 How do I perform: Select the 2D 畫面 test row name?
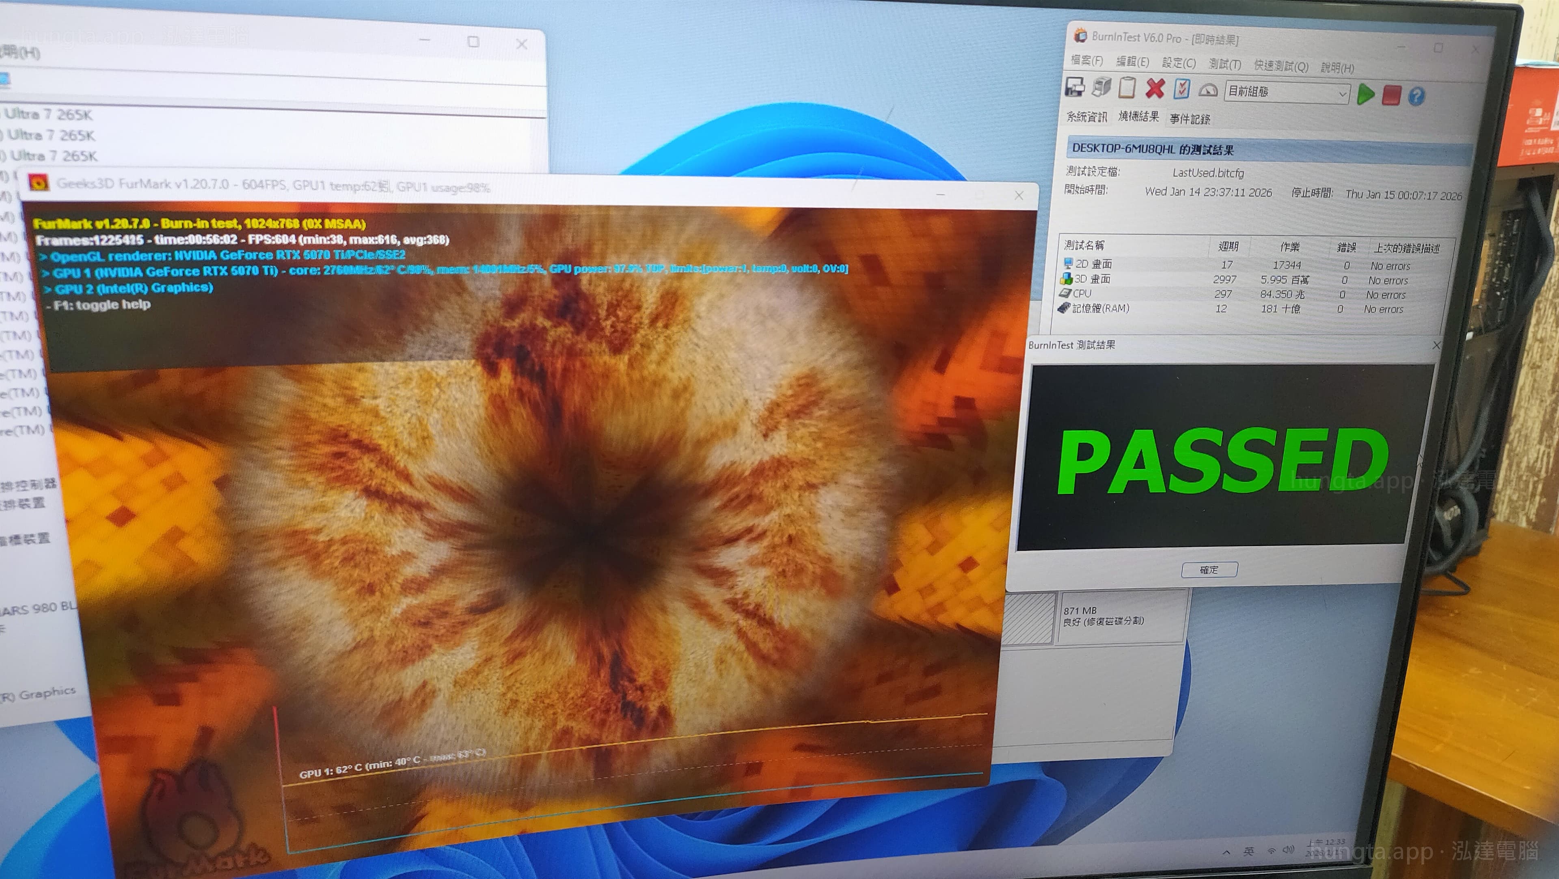[1094, 264]
